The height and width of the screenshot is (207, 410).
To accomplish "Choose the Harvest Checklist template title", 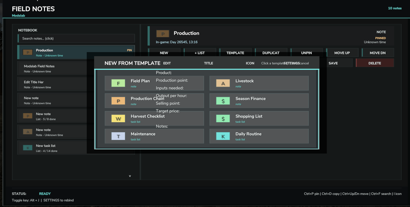I will coord(148,116).
